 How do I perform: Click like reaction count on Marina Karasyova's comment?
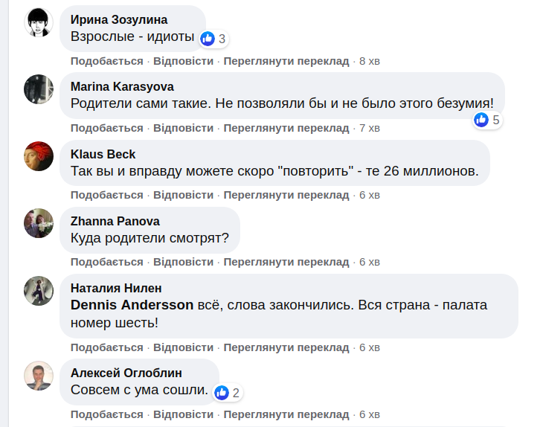pos(496,120)
